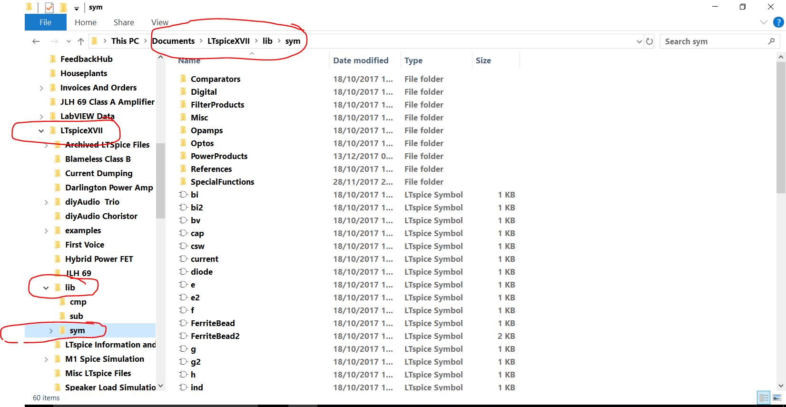Sort by the Type column header
This screenshot has height=407, width=786.
pos(413,60)
